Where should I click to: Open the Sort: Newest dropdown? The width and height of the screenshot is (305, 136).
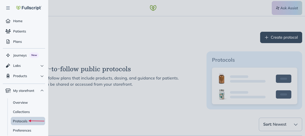point(281,124)
